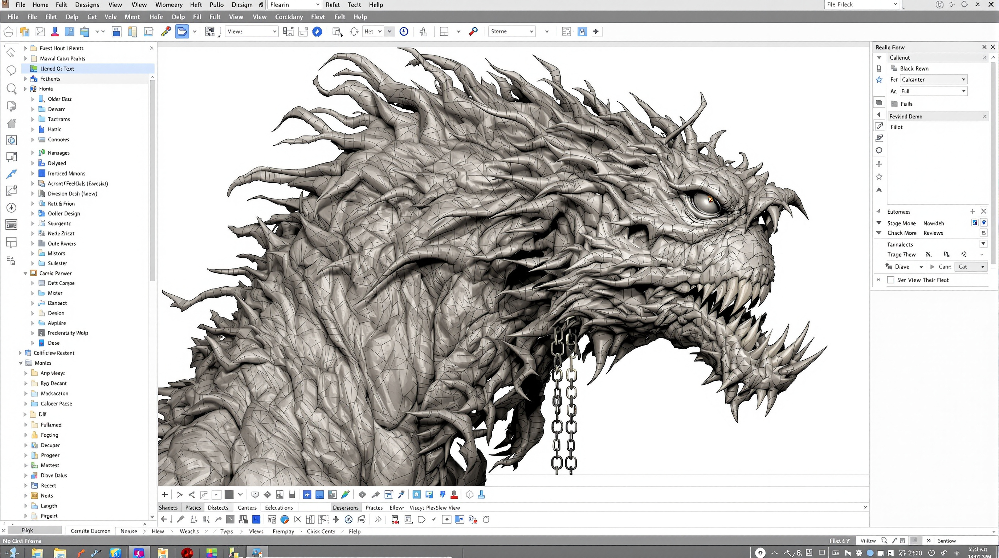Open the Designs menu
The width and height of the screenshot is (999, 558).
[x=87, y=5]
